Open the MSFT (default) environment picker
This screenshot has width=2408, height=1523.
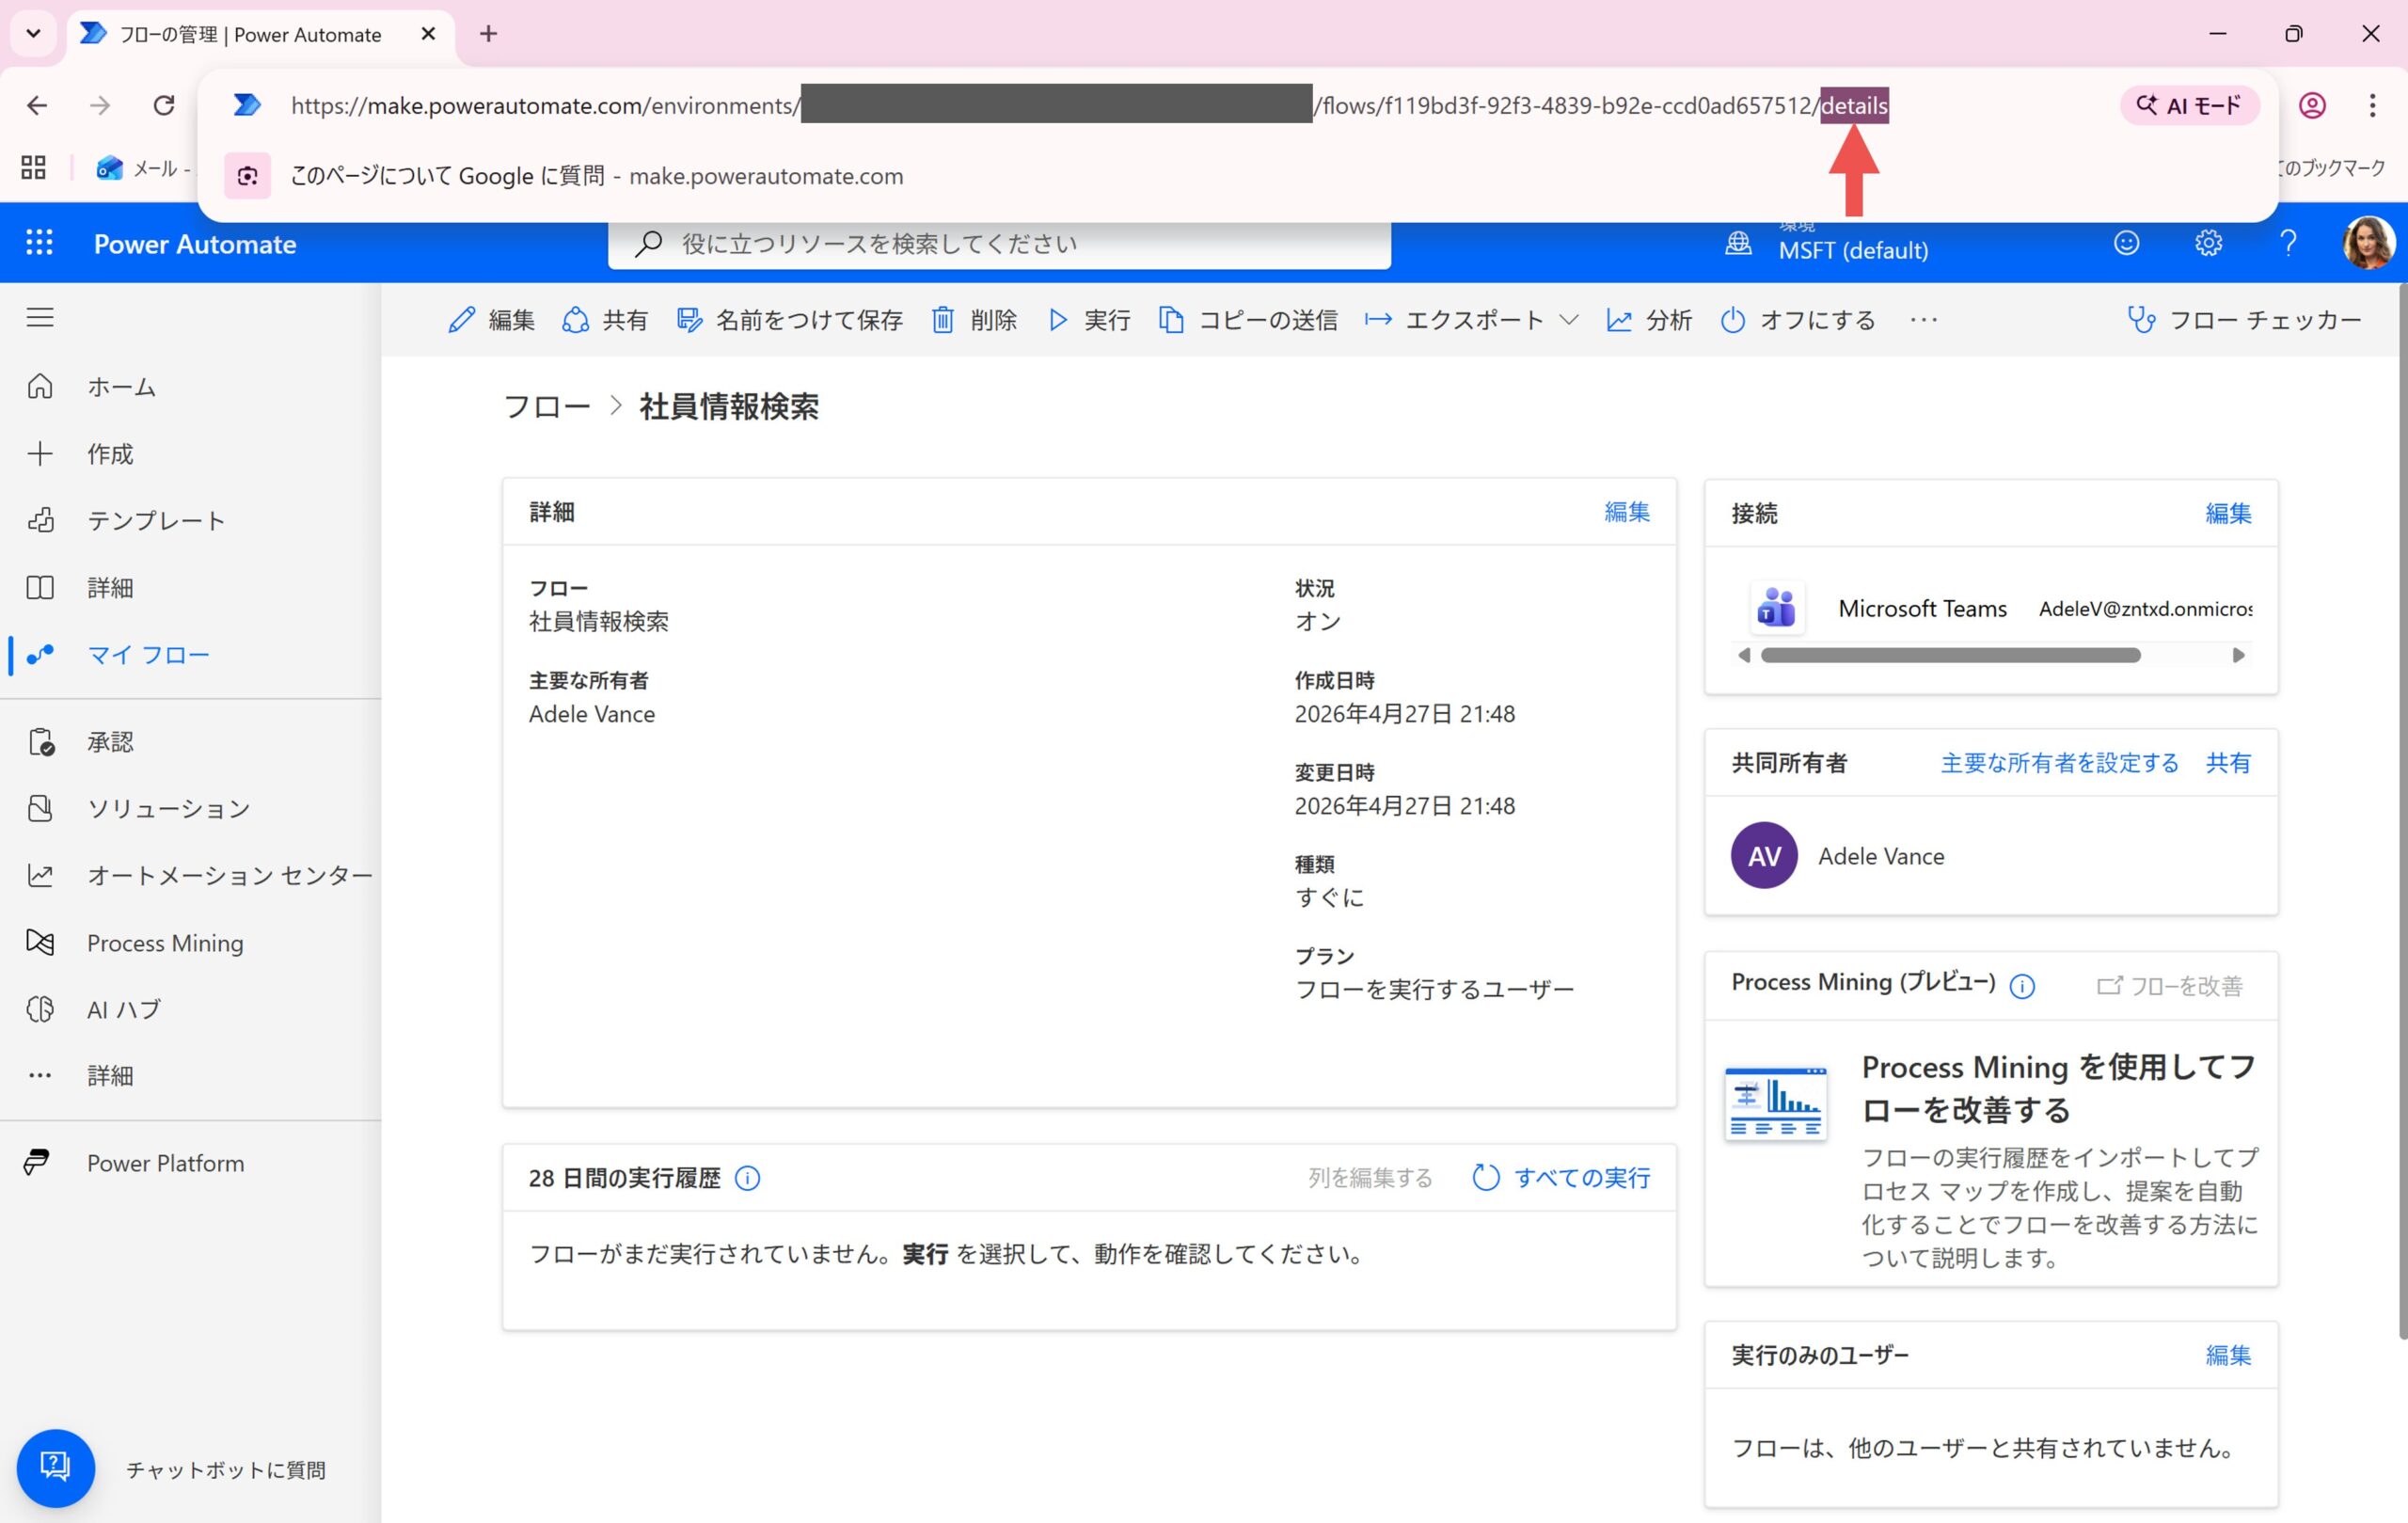[1852, 249]
